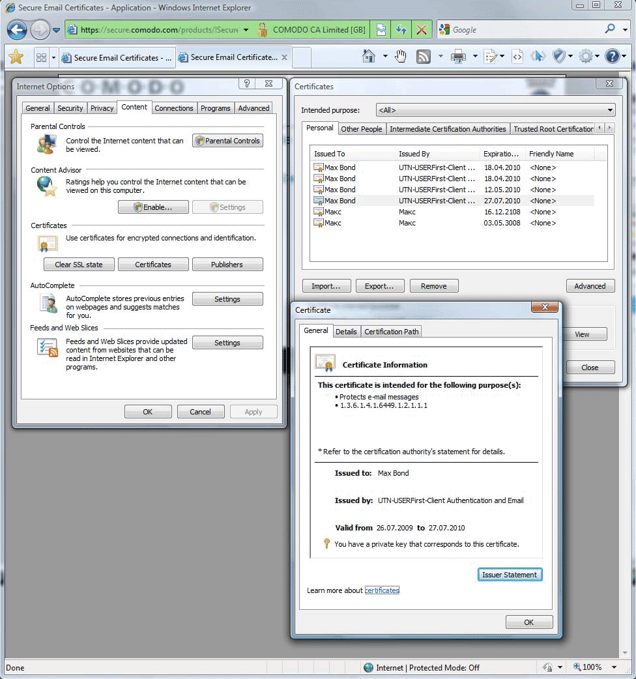Expand the Intended purpose combo box

pos(495,110)
